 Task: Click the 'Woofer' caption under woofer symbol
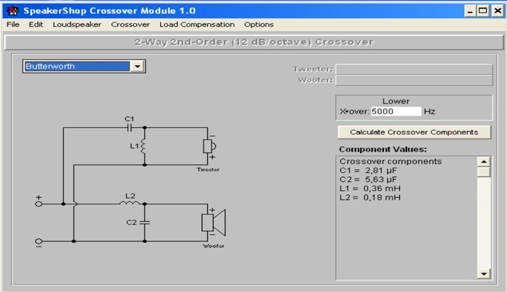[x=214, y=246]
